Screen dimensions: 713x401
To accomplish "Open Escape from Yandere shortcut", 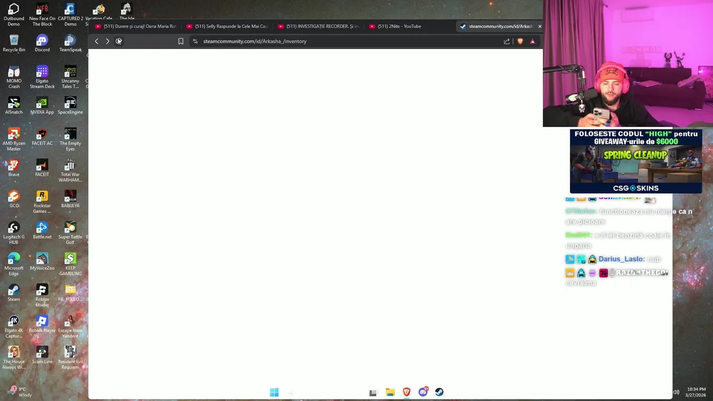I will pos(70,326).
